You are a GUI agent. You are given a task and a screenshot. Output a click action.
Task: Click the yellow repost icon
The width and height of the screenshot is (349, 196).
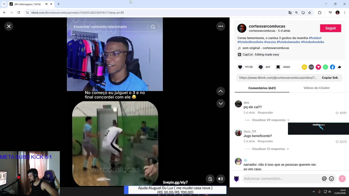304,67
